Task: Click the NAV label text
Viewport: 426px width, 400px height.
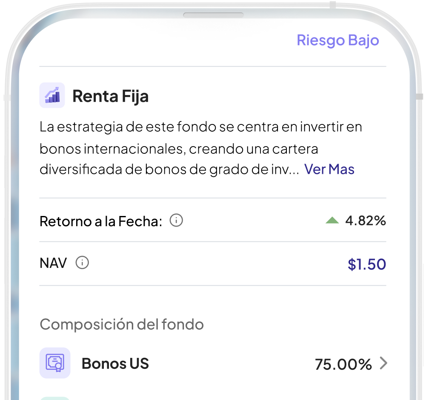Action: coord(53,263)
